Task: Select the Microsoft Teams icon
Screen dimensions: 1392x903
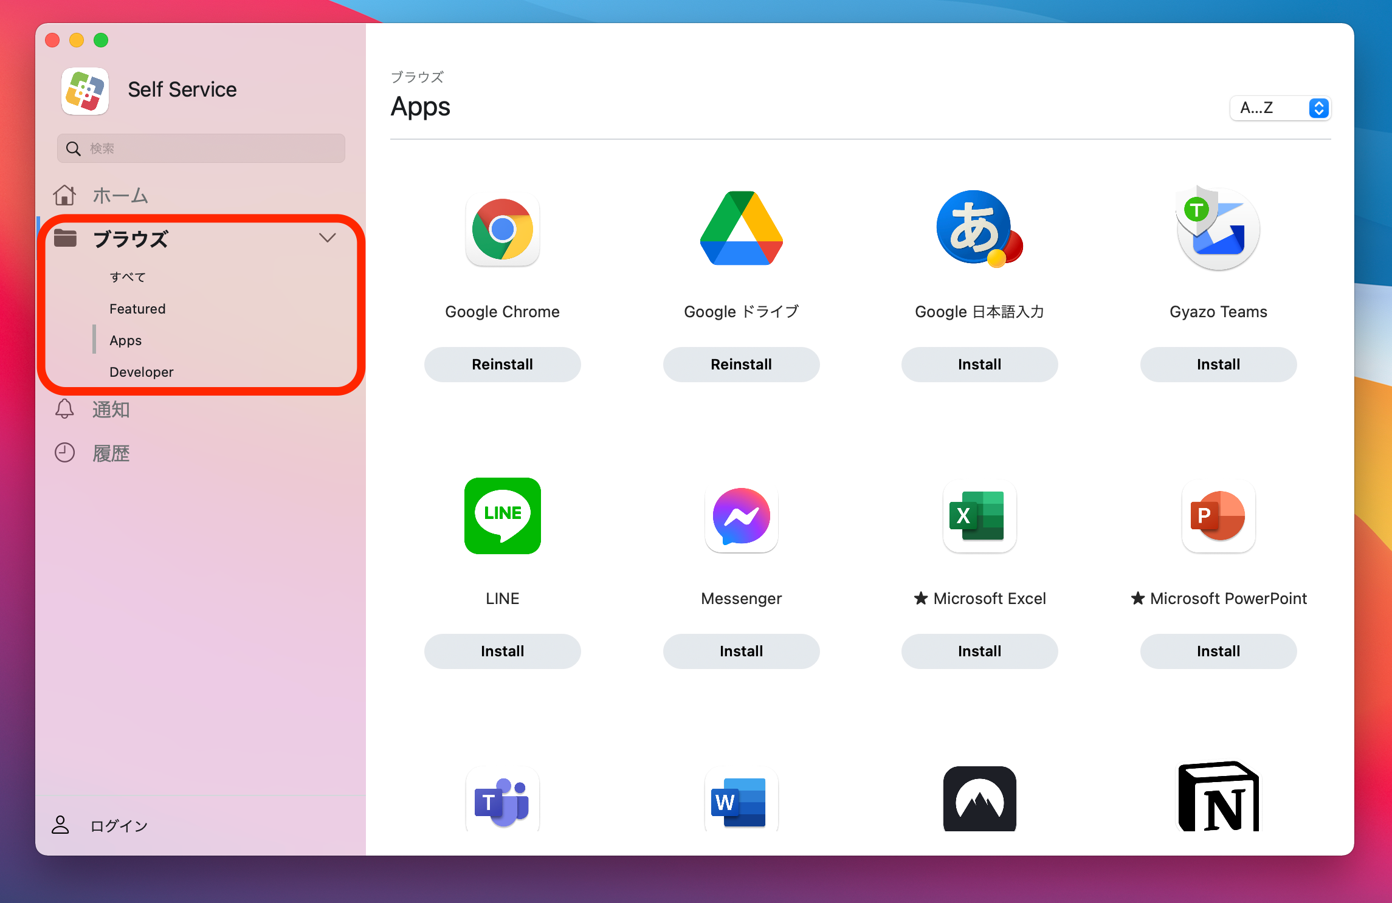Action: (502, 800)
